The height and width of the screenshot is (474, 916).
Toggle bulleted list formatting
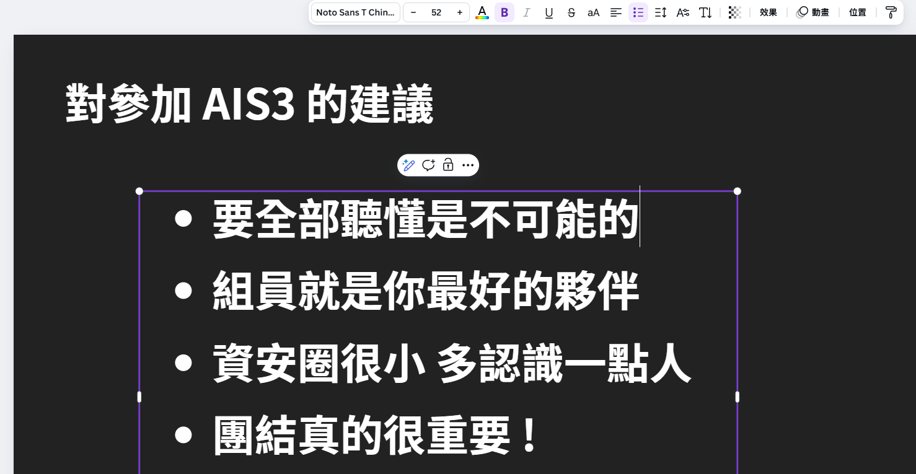pos(638,12)
